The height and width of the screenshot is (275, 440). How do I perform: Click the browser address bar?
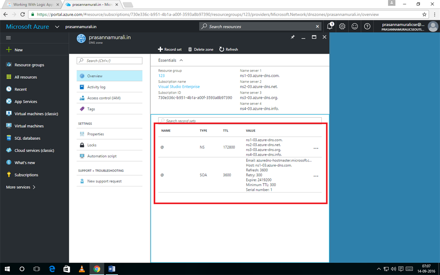224,14
